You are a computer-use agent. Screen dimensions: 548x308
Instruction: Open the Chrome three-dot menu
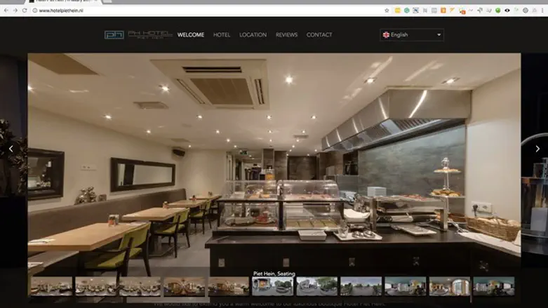[x=542, y=11]
